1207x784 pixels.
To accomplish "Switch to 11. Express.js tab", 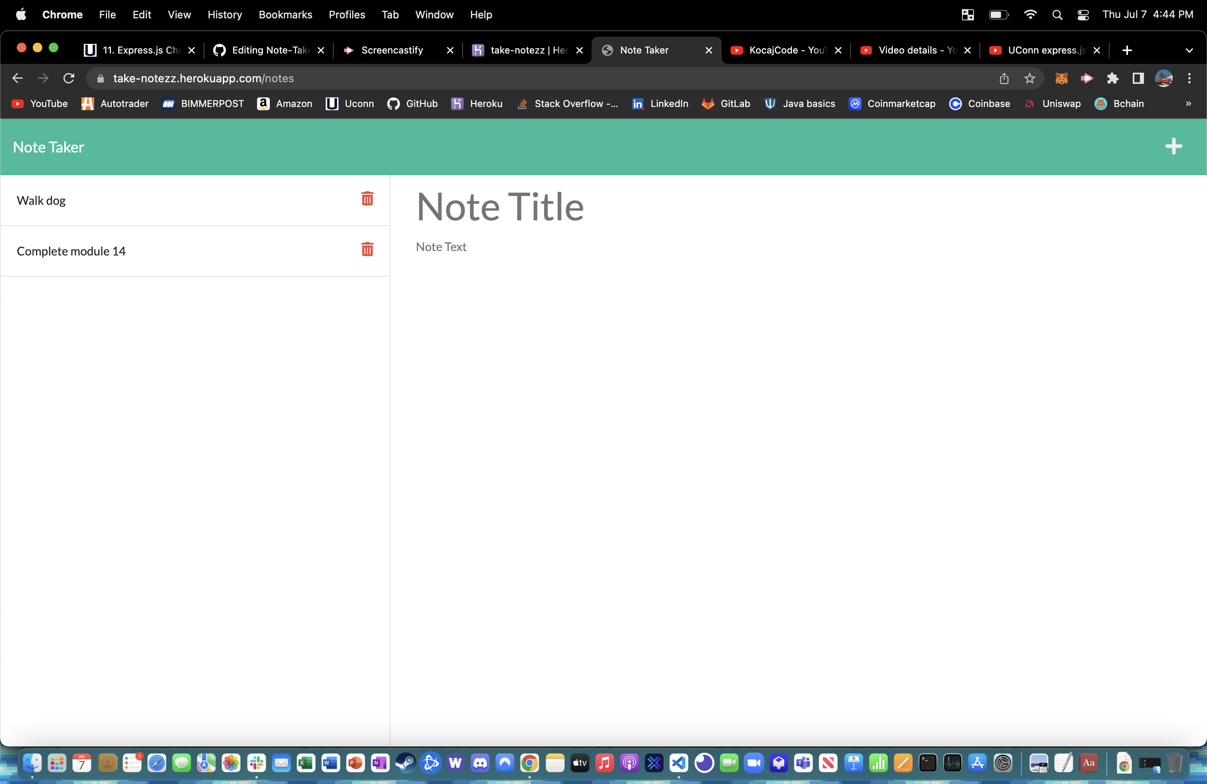I will tap(139, 50).
